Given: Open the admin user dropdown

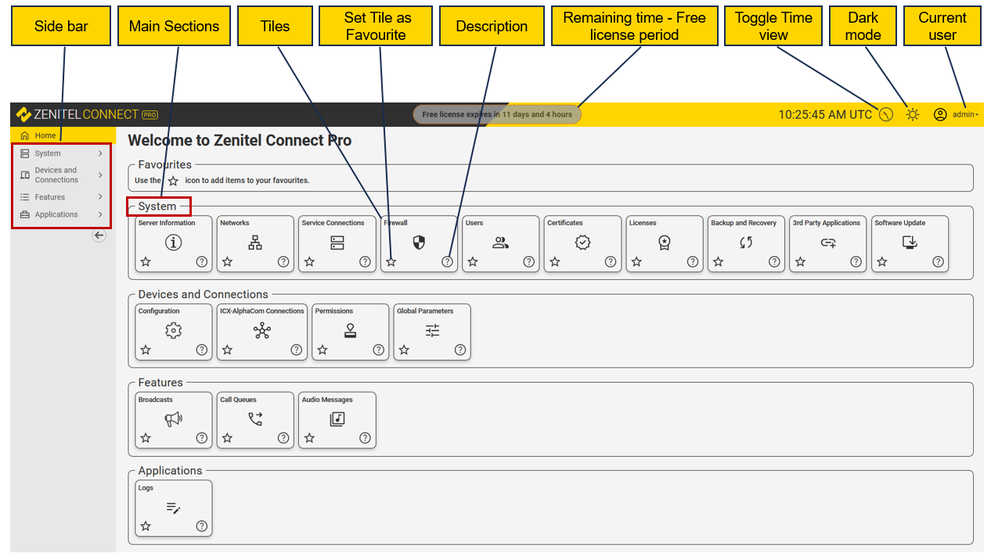Looking at the screenshot, I should pyautogui.click(x=956, y=114).
